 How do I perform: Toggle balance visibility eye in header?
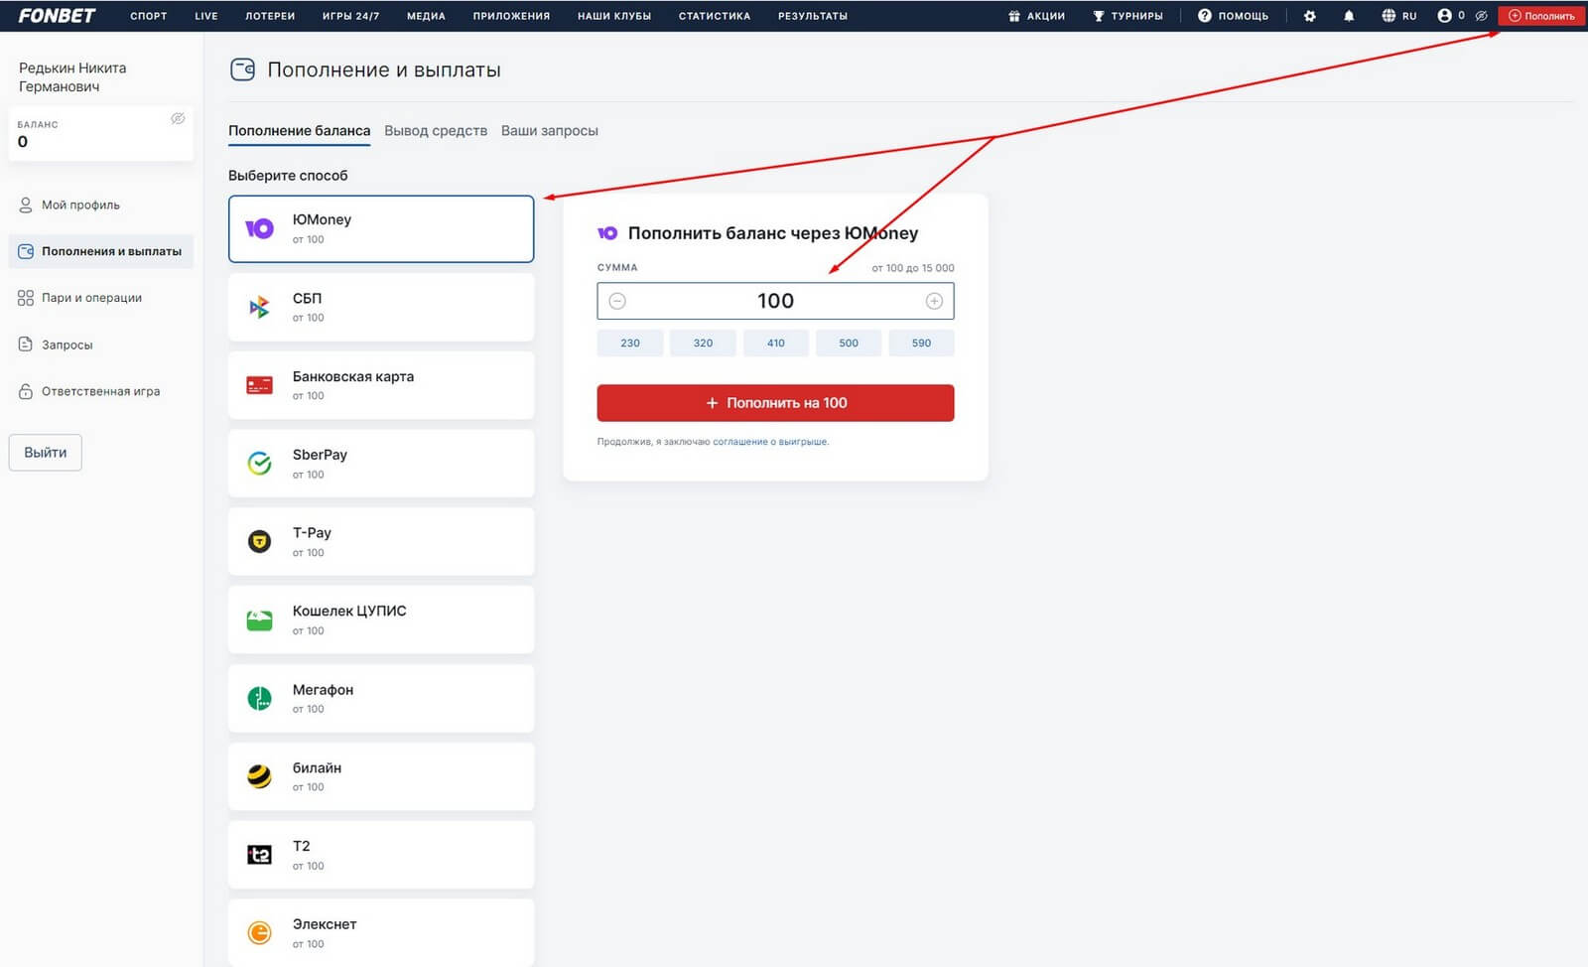pyautogui.click(x=1481, y=16)
